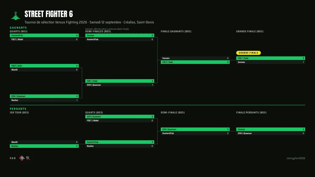Screen dimensions: 315x177
Task: Select EXH | Quaesan in winners quarterfinals
Action: (x=44, y=96)
